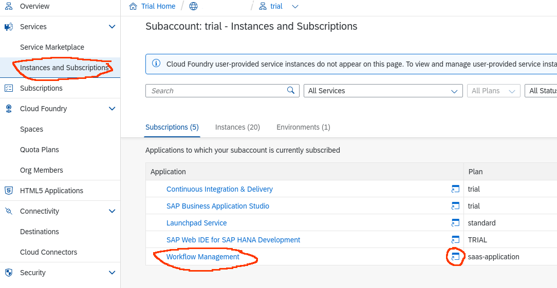The width and height of the screenshot is (557, 288).
Task: Launch Launchpad Service via go-to-application icon
Action: click(455, 223)
